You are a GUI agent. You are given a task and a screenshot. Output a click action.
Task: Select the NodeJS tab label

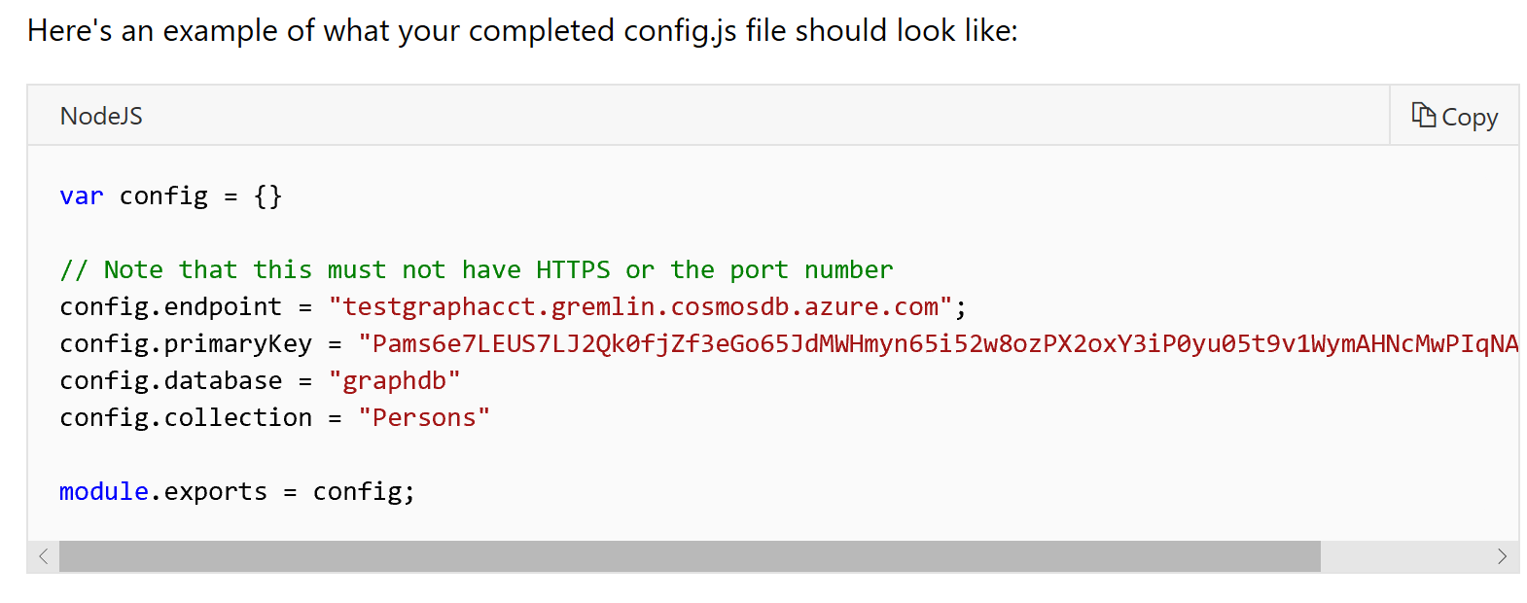pos(100,115)
